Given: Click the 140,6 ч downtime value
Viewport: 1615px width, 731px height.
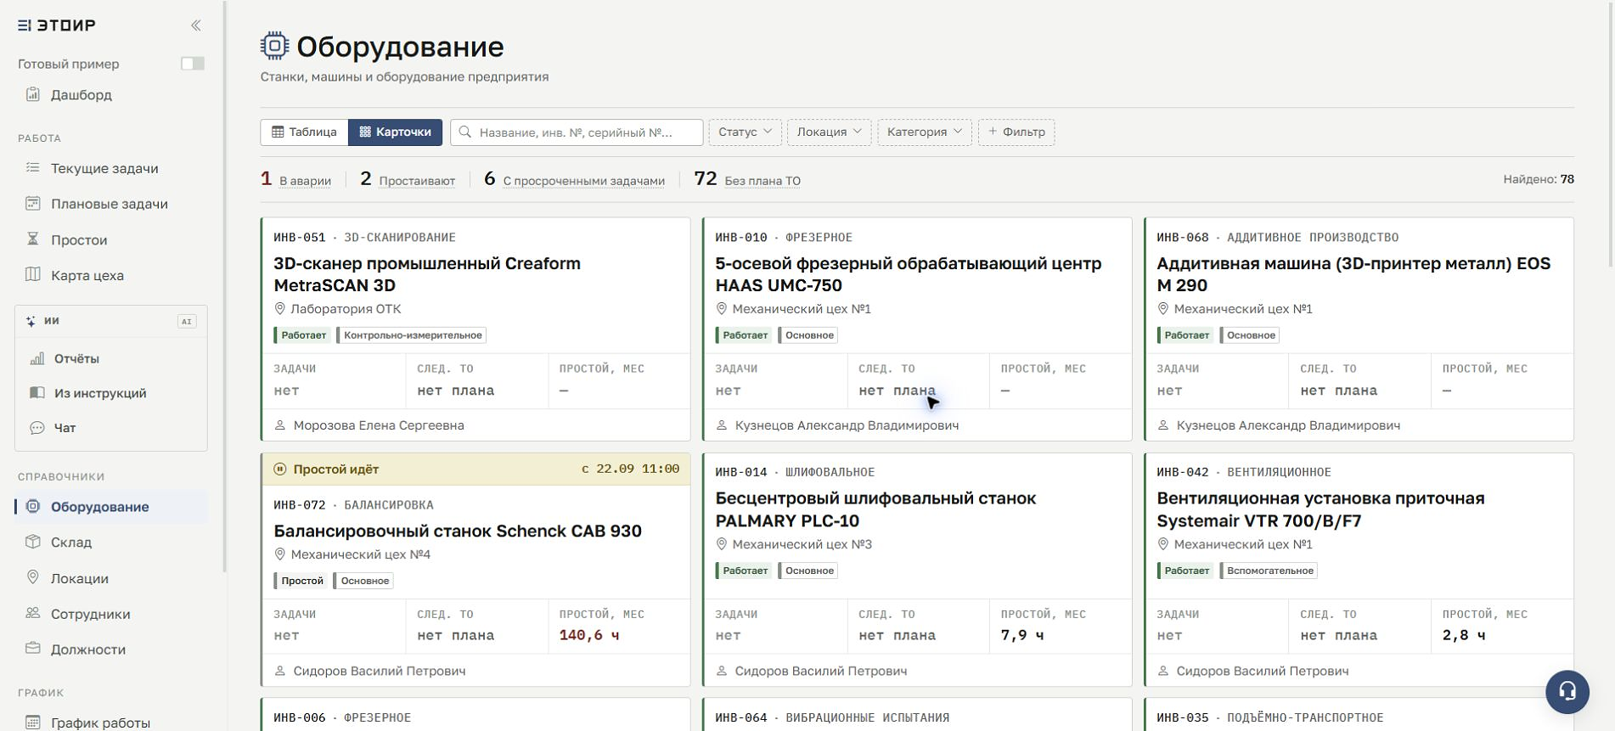Looking at the screenshot, I should 589,635.
